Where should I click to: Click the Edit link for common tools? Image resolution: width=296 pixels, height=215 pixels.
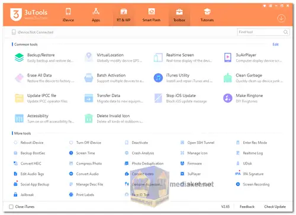(x=275, y=44)
